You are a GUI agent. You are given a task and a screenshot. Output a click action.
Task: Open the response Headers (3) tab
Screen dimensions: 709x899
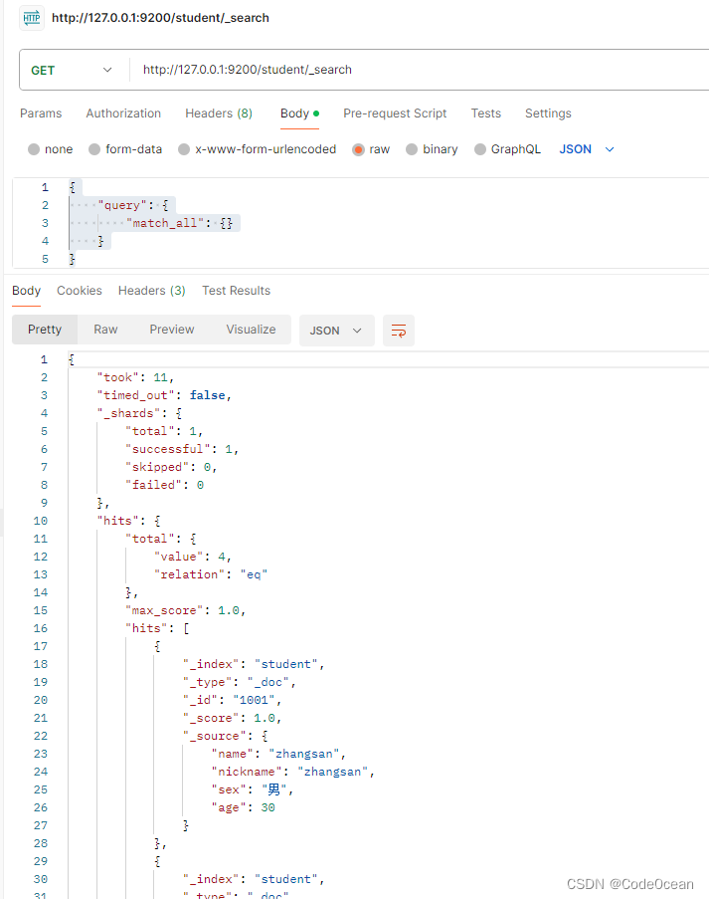[x=152, y=291]
